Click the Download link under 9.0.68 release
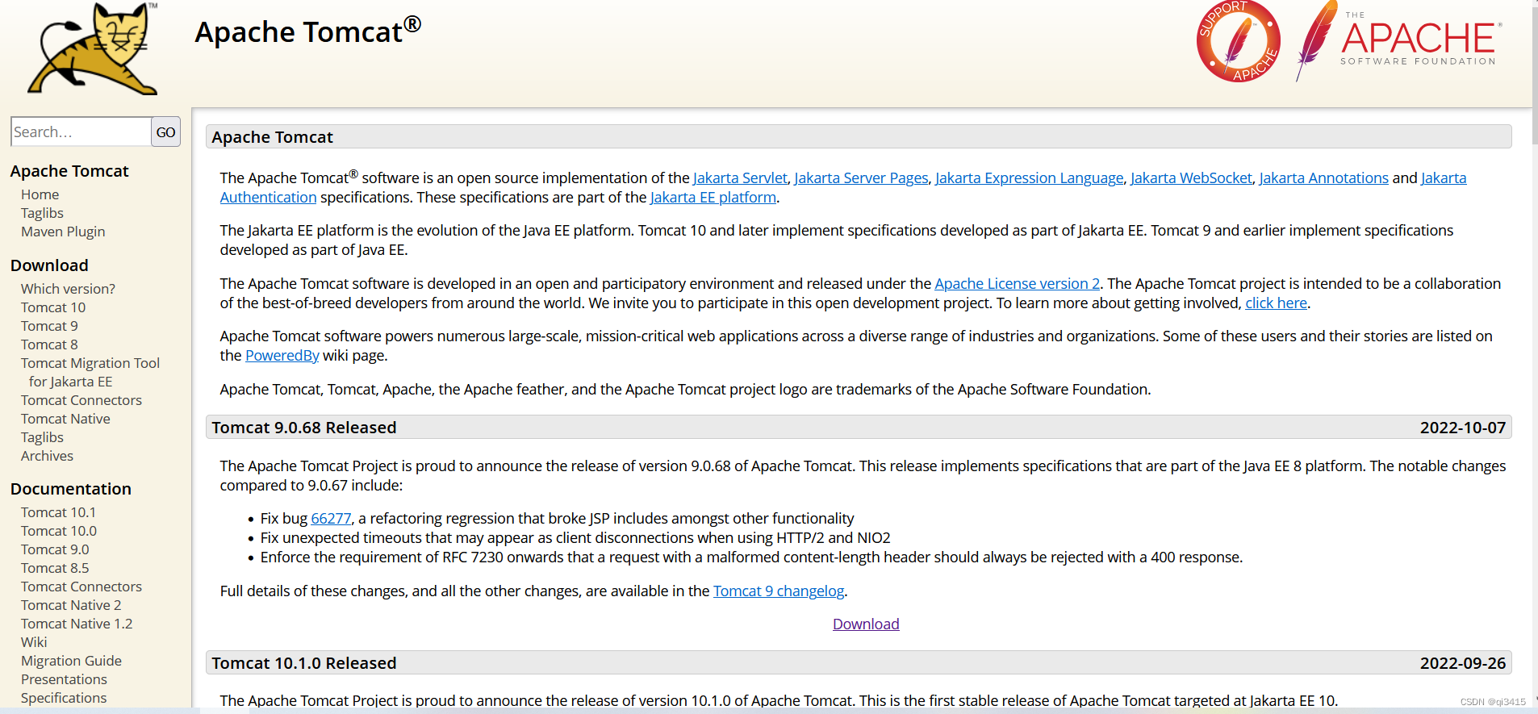Viewport: 1538px width, 714px height. [x=866, y=624]
